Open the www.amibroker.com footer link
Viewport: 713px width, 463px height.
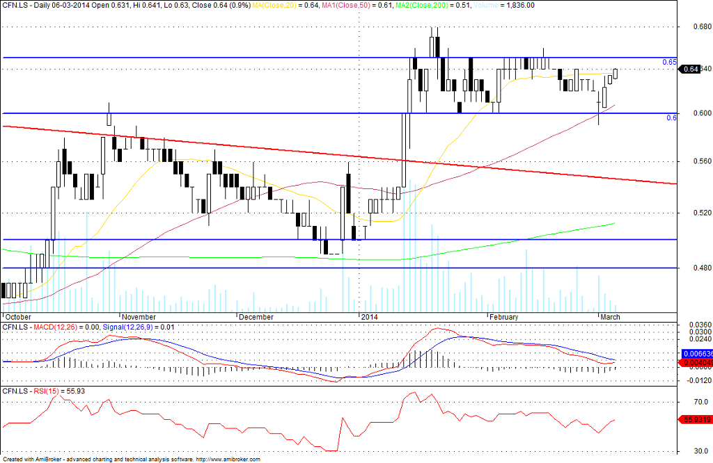(x=228, y=460)
